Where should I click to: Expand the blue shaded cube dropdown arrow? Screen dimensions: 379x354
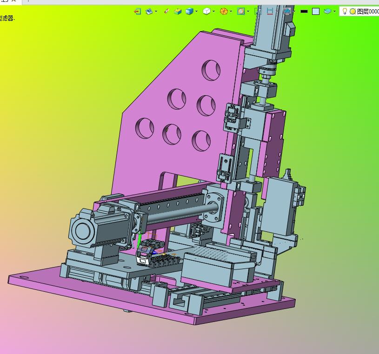click(197, 11)
